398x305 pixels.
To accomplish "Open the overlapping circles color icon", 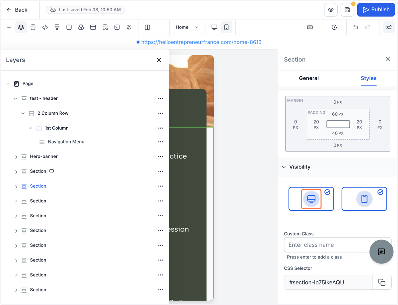I will coord(81,27).
